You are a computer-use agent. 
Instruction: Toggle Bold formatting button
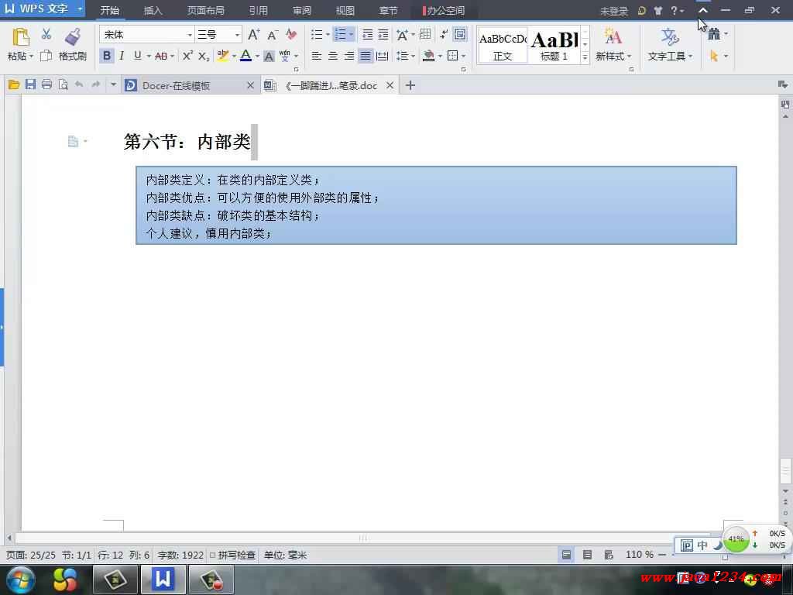click(x=107, y=56)
